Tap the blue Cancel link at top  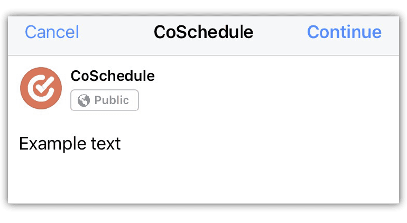coord(52,32)
